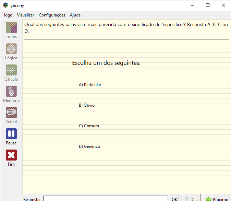Open the Visualizar menu

point(25,15)
